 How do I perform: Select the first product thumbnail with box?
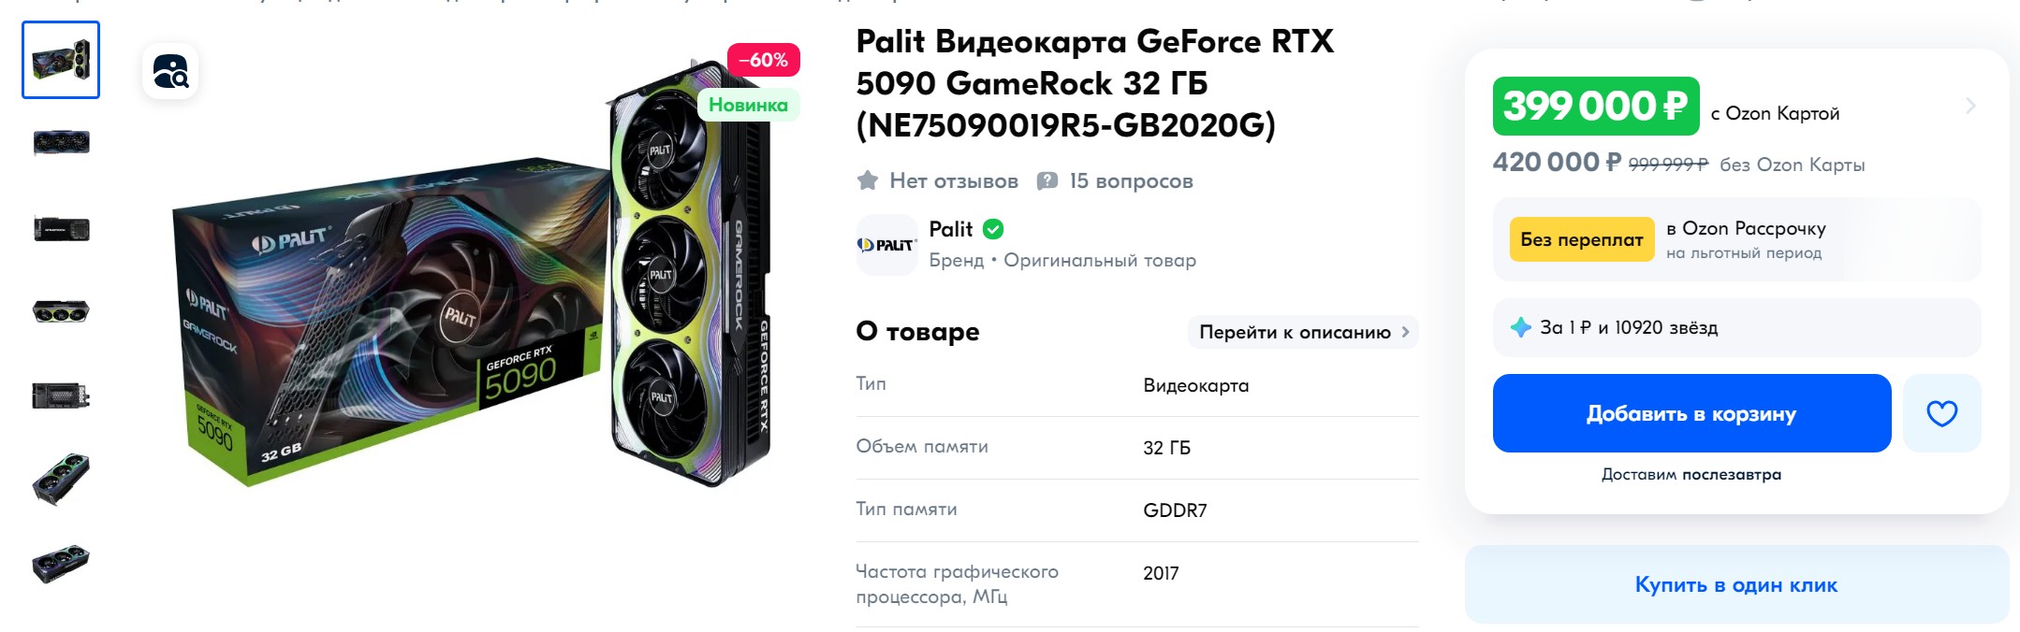61,60
